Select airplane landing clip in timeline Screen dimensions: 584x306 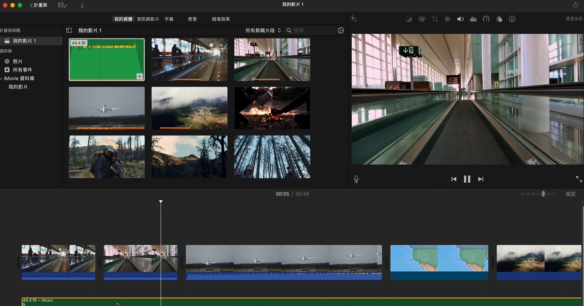(284, 262)
